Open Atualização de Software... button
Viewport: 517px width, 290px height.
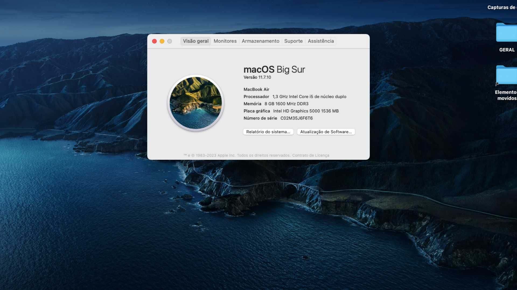coord(326,132)
